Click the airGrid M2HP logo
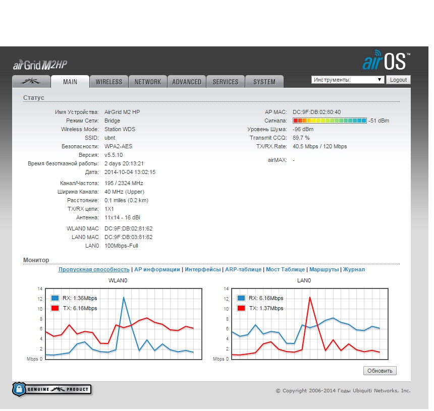This screenshot has width=434, height=411. pos(40,65)
